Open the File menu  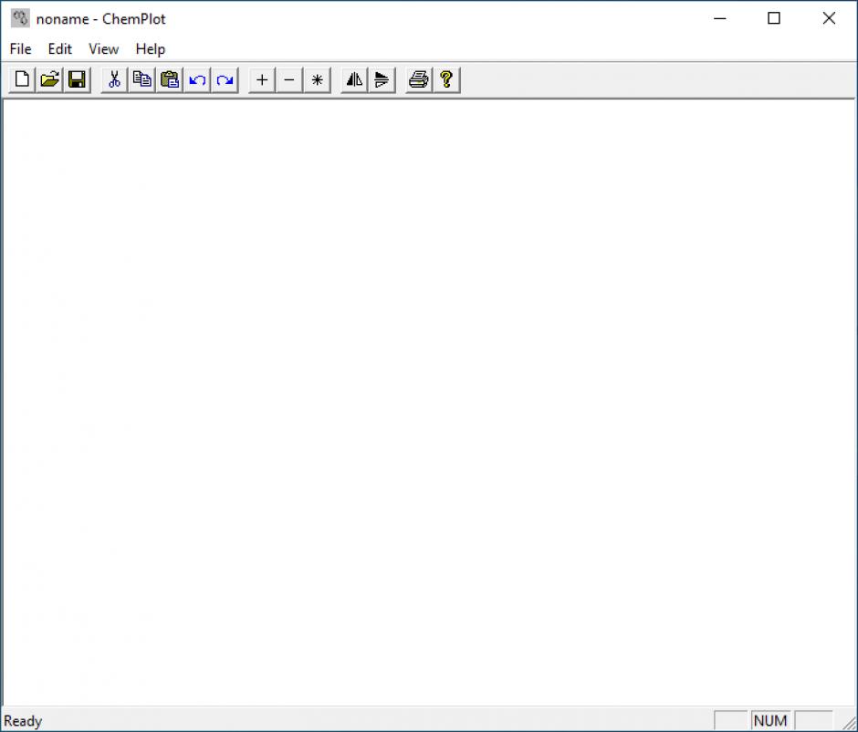click(x=20, y=49)
